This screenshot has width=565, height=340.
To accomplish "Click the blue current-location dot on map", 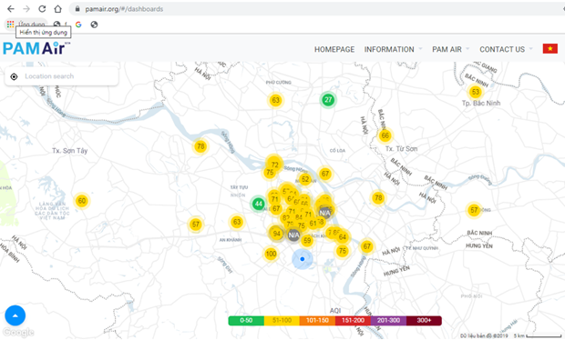I will (303, 259).
